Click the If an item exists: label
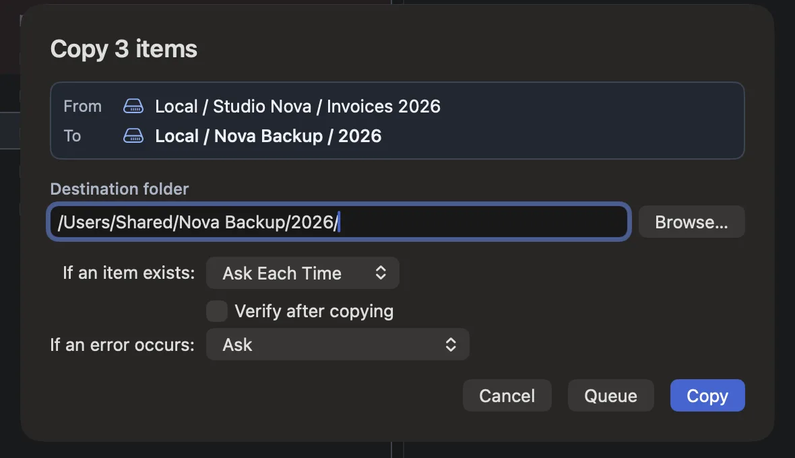 (x=129, y=273)
